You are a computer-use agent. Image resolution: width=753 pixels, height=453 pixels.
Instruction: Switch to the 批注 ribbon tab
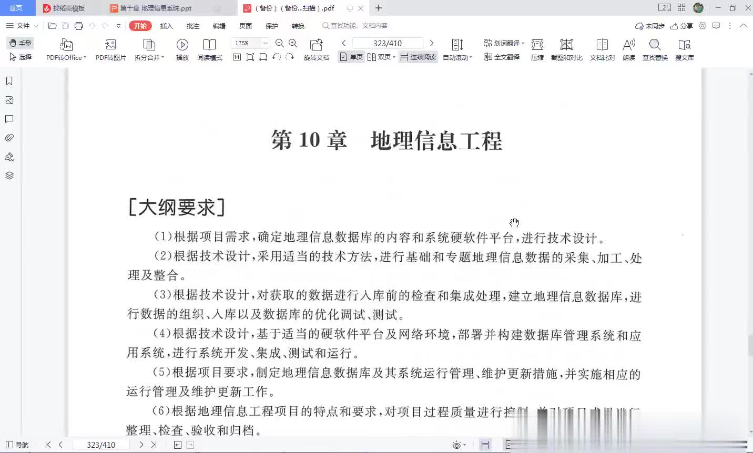[193, 26]
